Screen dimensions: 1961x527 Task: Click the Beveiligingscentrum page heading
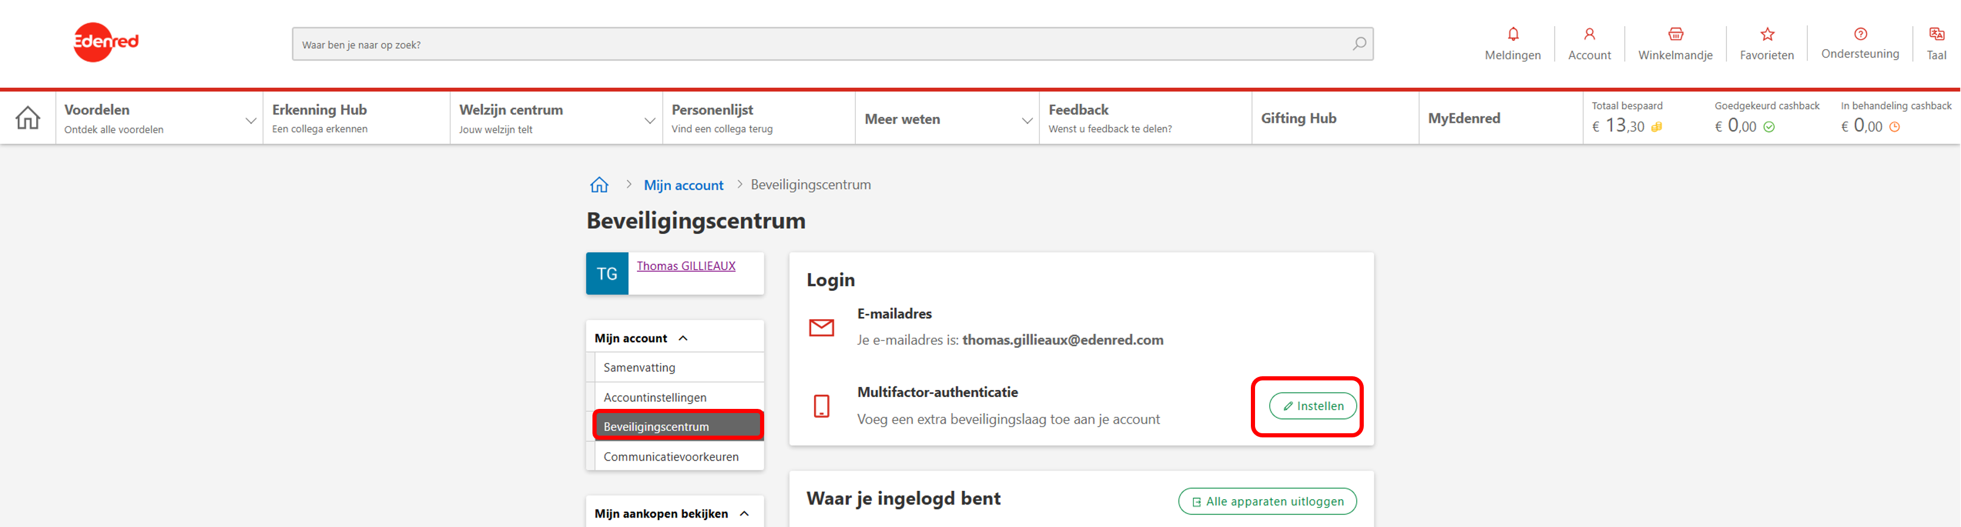click(696, 221)
